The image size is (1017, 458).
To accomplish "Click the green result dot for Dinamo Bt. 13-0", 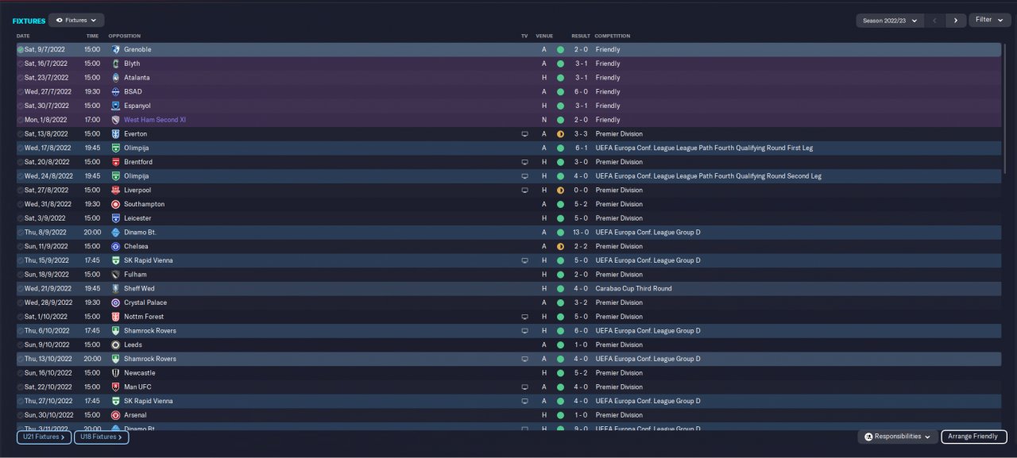I will click(560, 233).
